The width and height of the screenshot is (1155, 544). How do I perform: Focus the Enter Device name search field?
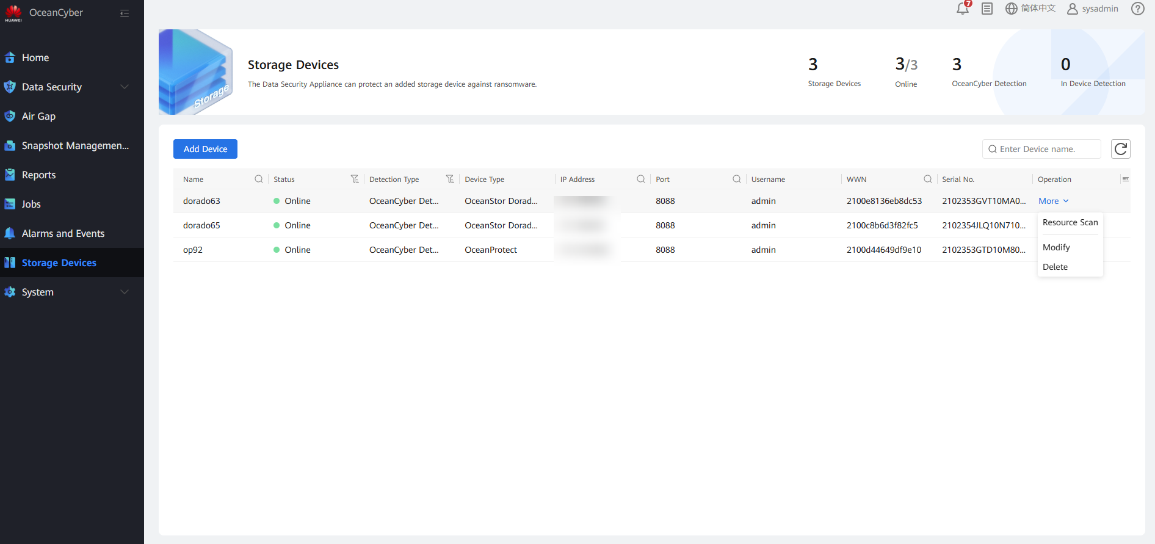(1046, 149)
